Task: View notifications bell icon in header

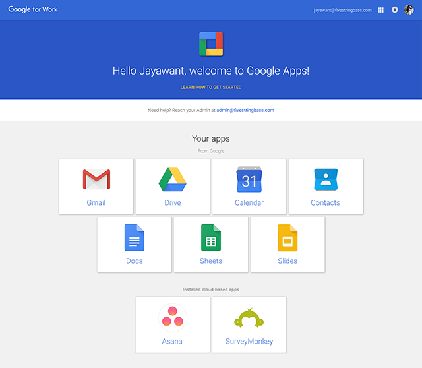Action: (394, 10)
